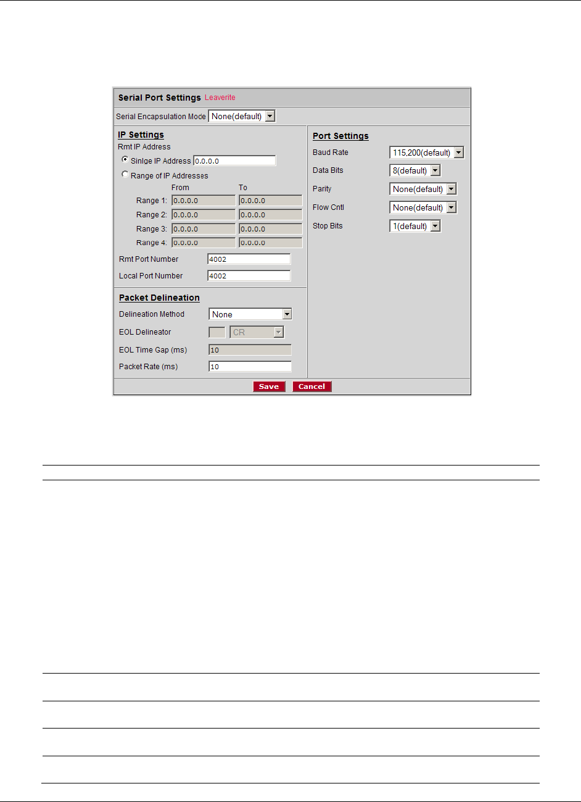Screen dimensions: 581x802
Task: Click the Save button
Action: coord(269,386)
